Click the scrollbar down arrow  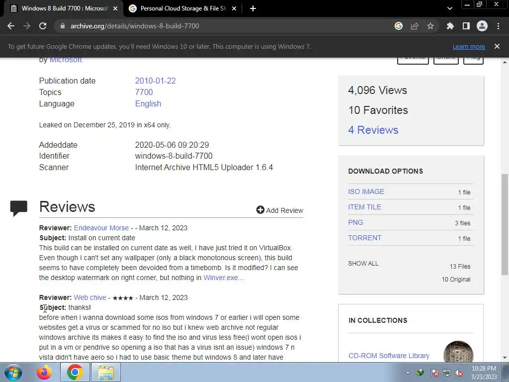(x=505, y=358)
